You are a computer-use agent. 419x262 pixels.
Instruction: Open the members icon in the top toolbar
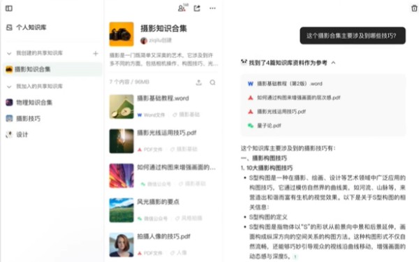(x=182, y=8)
